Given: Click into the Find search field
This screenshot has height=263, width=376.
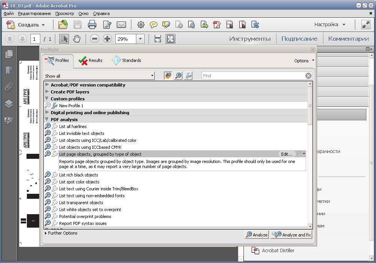Looking at the screenshot, I should coord(253,76).
